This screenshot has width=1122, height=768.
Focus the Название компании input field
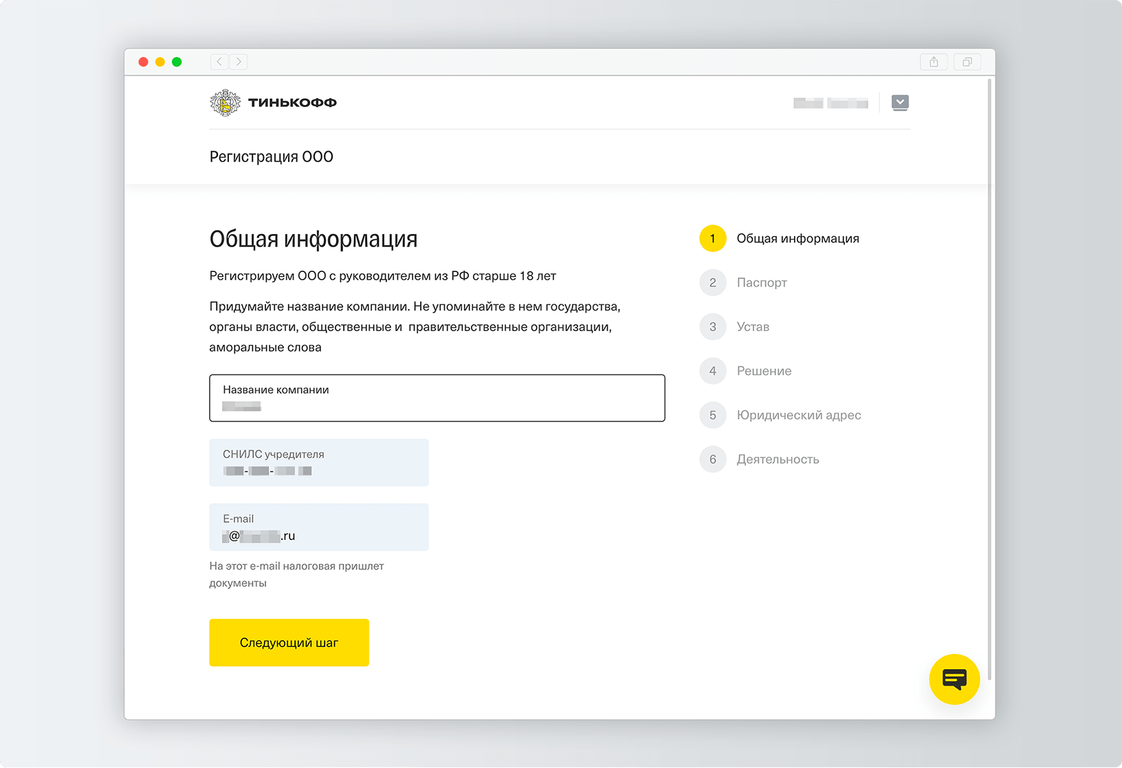click(437, 398)
